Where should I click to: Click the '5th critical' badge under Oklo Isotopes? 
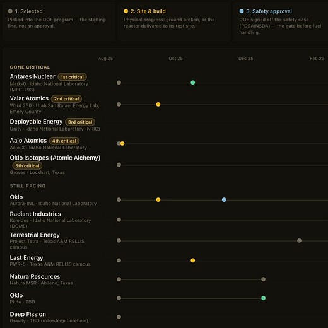[x=27, y=166]
